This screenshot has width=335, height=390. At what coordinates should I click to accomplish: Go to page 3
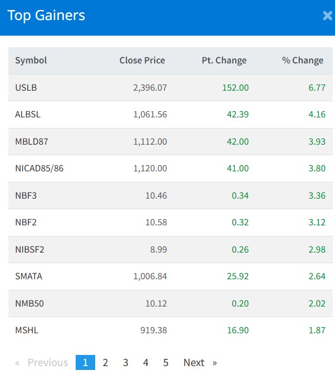126,363
